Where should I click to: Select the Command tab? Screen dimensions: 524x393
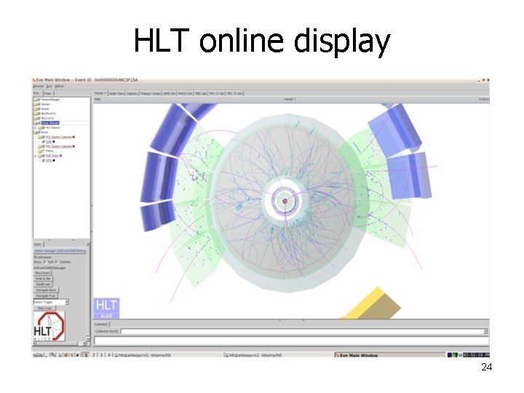tap(101, 324)
